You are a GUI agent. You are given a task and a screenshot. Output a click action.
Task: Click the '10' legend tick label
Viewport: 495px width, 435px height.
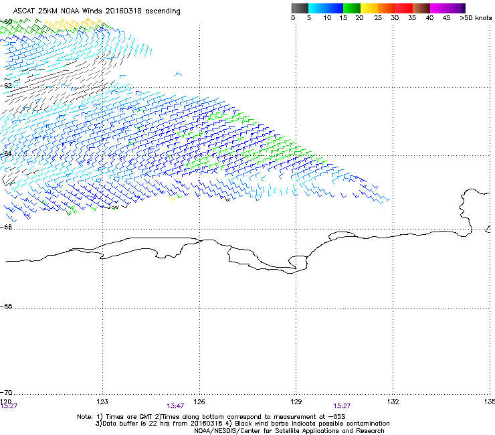tap(327, 18)
